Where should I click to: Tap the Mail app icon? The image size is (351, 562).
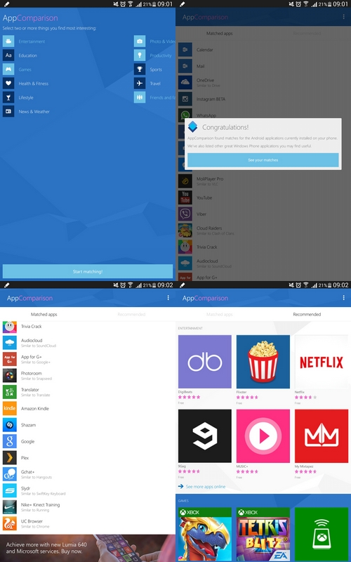coord(185,66)
